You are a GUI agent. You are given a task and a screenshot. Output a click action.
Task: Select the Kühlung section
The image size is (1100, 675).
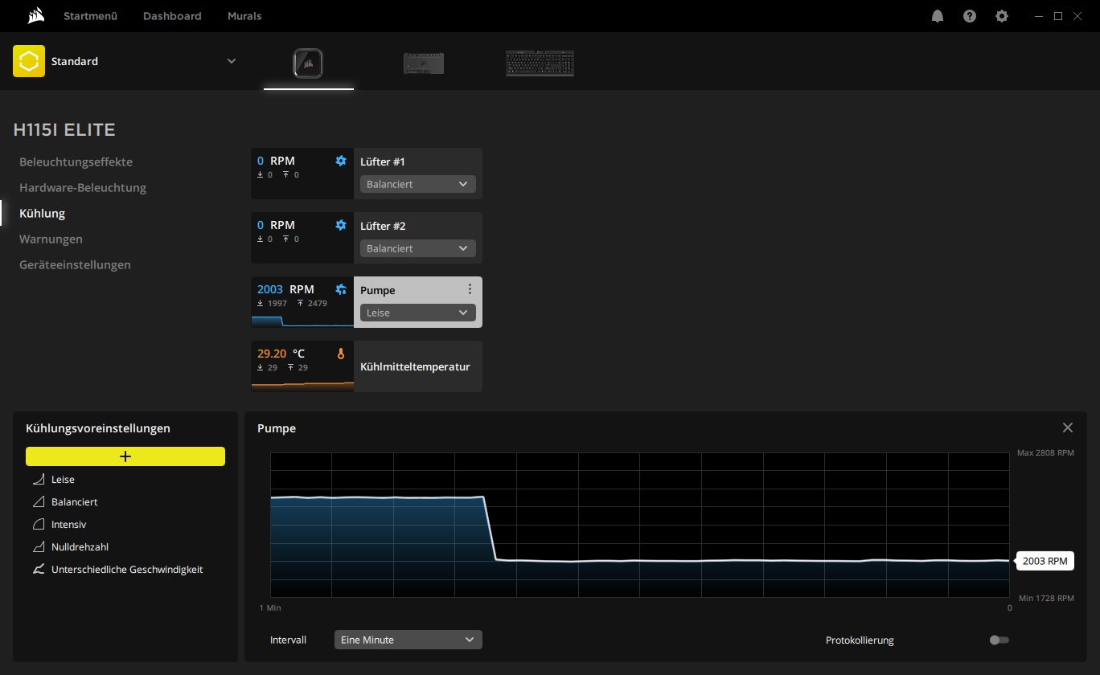click(x=42, y=213)
